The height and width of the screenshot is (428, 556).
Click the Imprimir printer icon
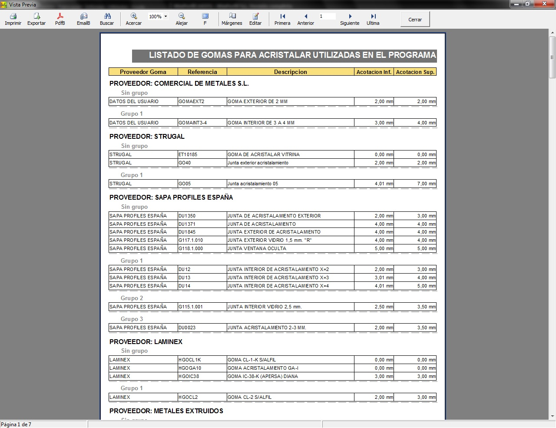13,16
